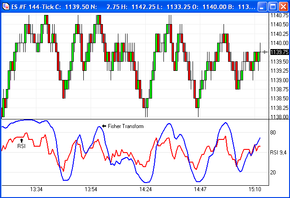
Task: Click the 14:24 time axis label
Action: click(x=146, y=189)
